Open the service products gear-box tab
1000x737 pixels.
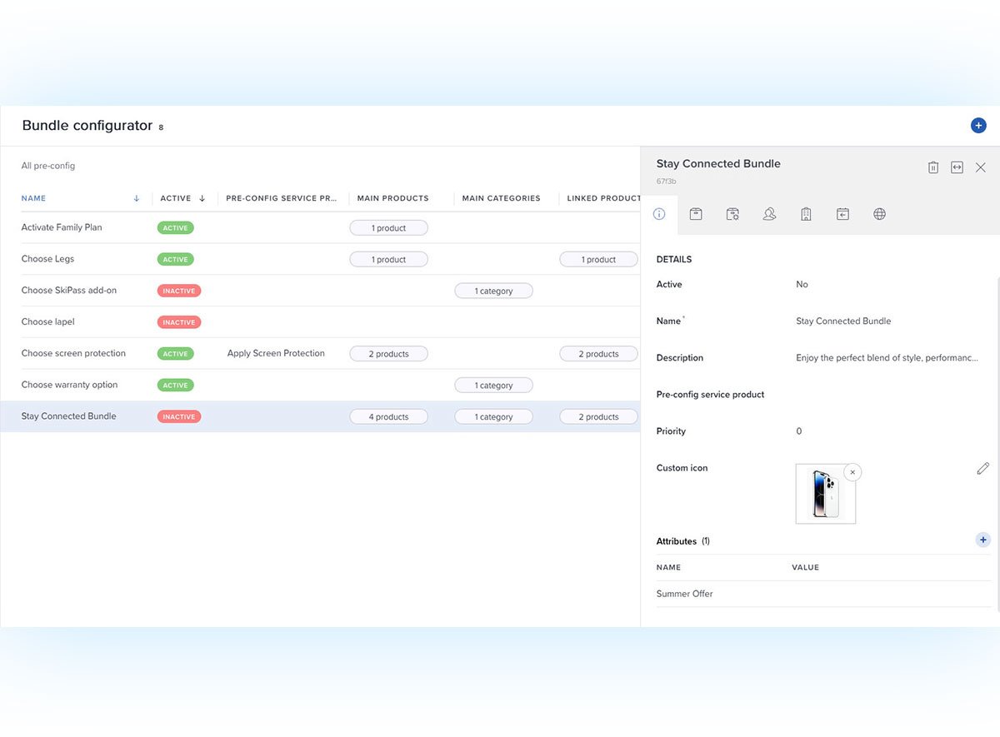(x=732, y=214)
